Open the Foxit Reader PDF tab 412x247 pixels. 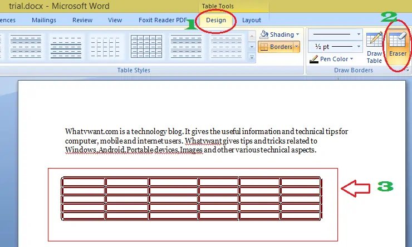[x=163, y=20]
